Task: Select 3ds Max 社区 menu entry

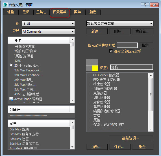Action: (x=19, y=139)
